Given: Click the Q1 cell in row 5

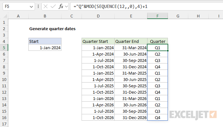Looking at the screenshot, I should 157,48.
